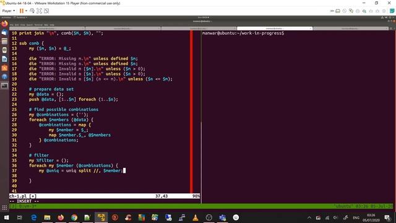Open Rhythmbox from the Ubuntu dock
Viewport: 396px width, 223px height.
coord(4,50)
